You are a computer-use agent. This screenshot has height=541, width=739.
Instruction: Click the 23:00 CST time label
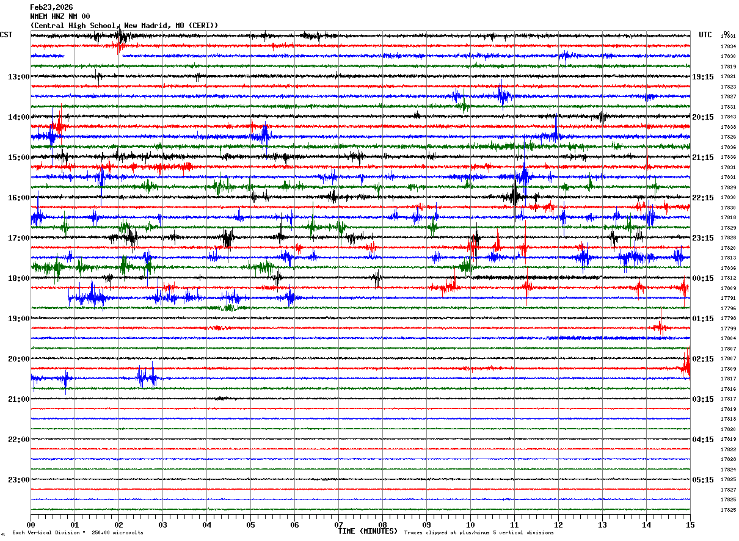pos(18,480)
